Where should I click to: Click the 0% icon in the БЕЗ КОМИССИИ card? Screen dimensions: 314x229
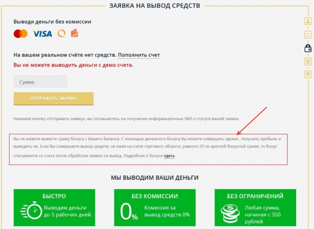click(x=129, y=211)
